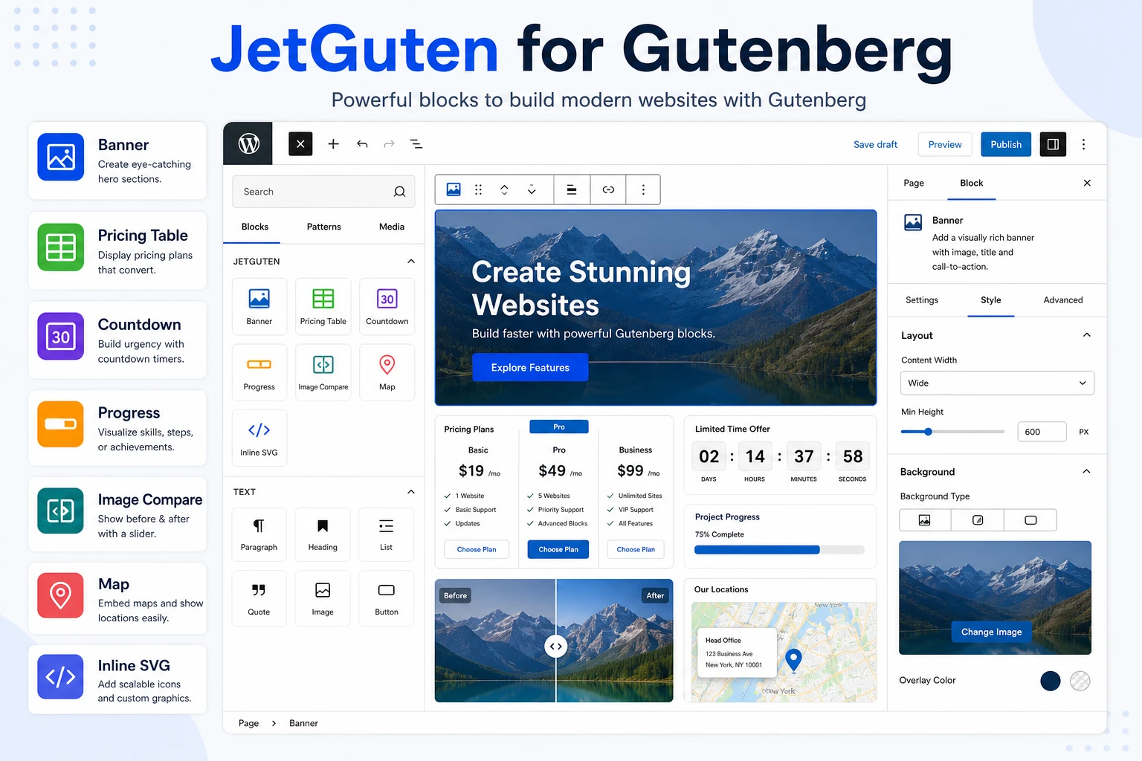Insert the Quote block

(259, 598)
